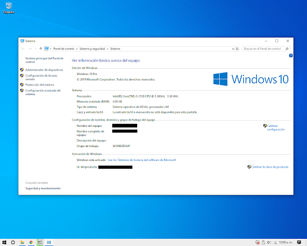
Task: Click the computer icon in the address bar
Action: pyautogui.click(x=47, y=49)
